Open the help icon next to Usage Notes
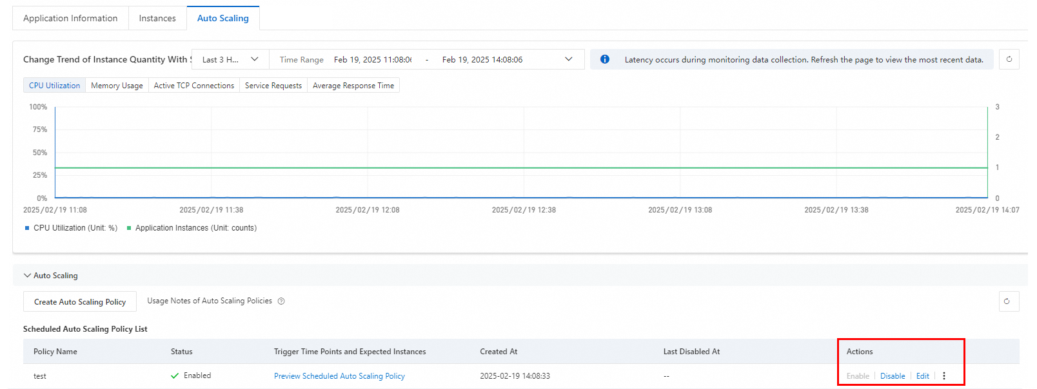The image size is (1037, 389). click(x=281, y=301)
